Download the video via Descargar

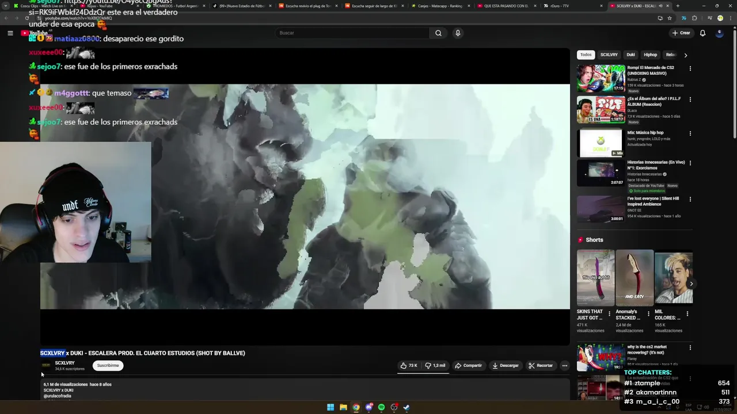click(506, 365)
